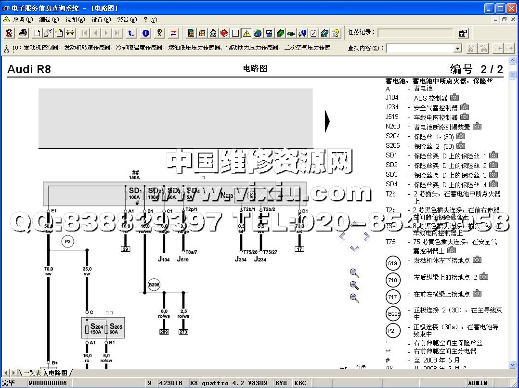
Task: Click the printer icon in the toolbar
Action: (23, 33)
